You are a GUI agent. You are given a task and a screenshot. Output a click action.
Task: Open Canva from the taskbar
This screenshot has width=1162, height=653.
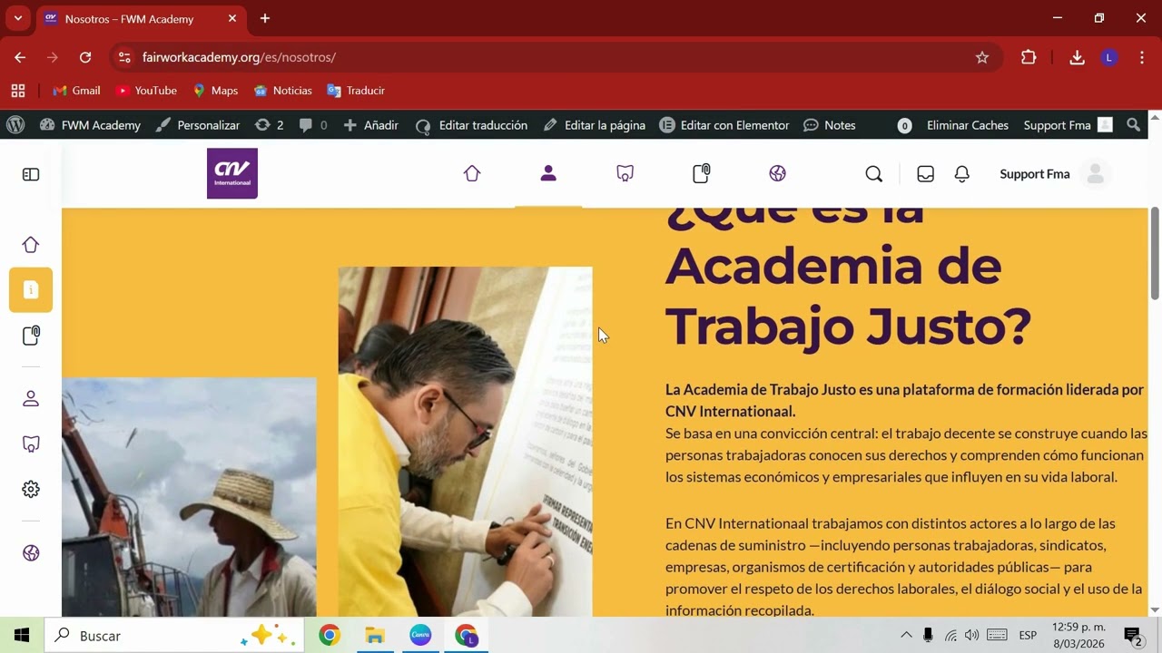[x=420, y=636]
